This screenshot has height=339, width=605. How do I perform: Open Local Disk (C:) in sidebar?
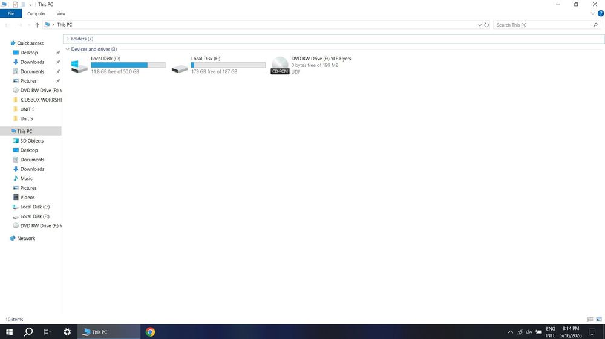tap(34, 207)
